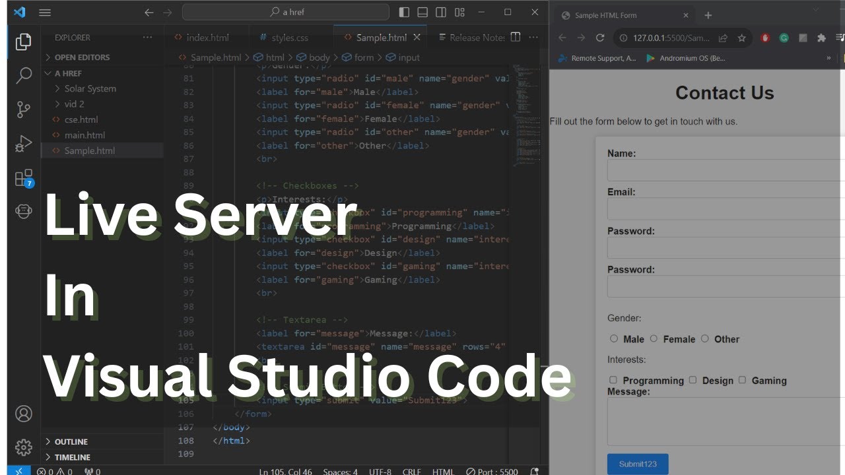Reload the page in the browser
845x475 pixels.
click(600, 38)
